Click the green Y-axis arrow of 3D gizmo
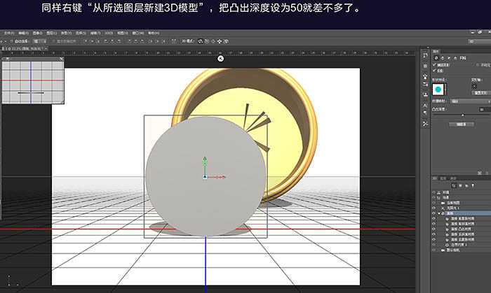Image resolution: width=491 pixels, height=293 pixels. 205,160
